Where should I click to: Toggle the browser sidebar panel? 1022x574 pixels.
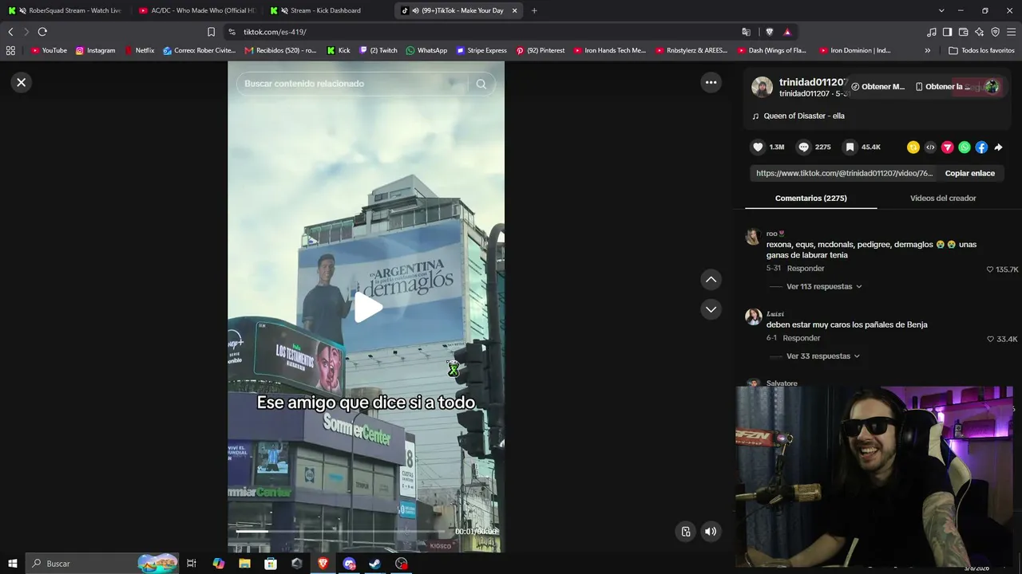pos(947,32)
